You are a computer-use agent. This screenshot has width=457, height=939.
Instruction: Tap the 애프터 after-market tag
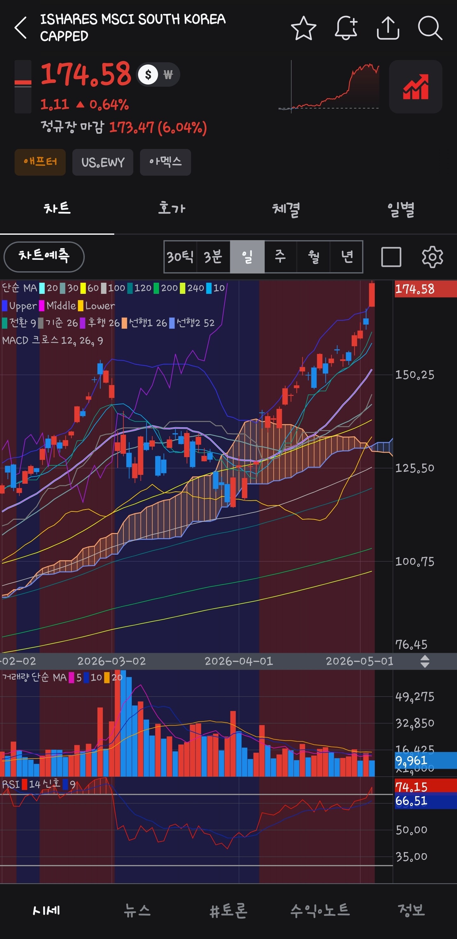(40, 162)
